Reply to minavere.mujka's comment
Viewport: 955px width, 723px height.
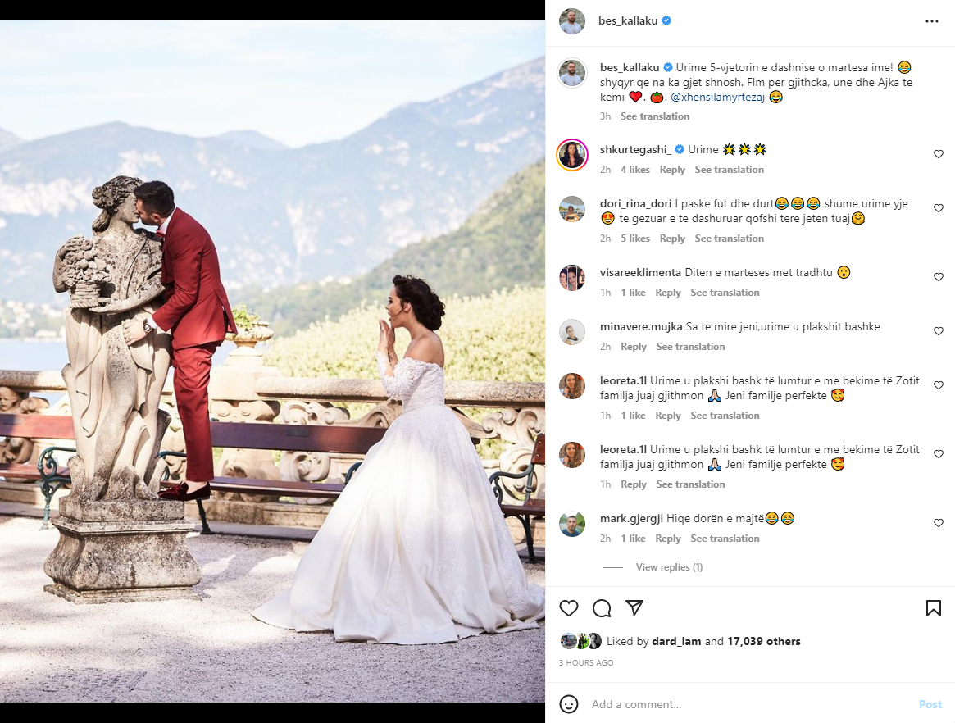[x=634, y=347]
